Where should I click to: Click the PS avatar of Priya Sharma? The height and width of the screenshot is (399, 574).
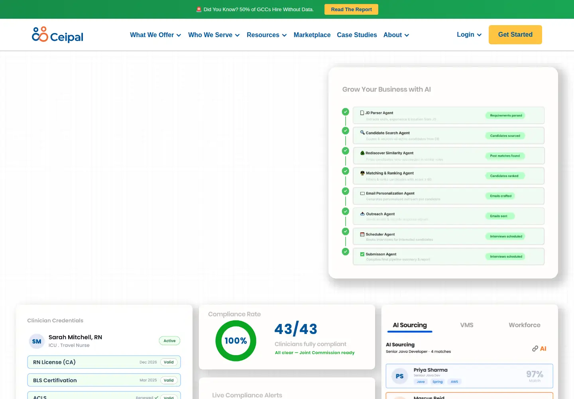399,376
